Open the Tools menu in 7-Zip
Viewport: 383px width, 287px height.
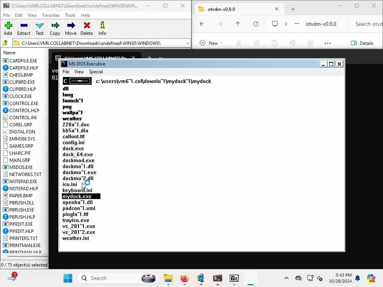click(70, 15)
